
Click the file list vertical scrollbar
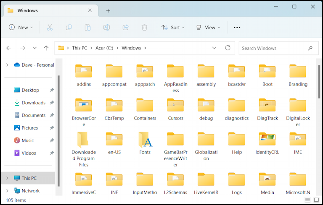tap(319, 82)
